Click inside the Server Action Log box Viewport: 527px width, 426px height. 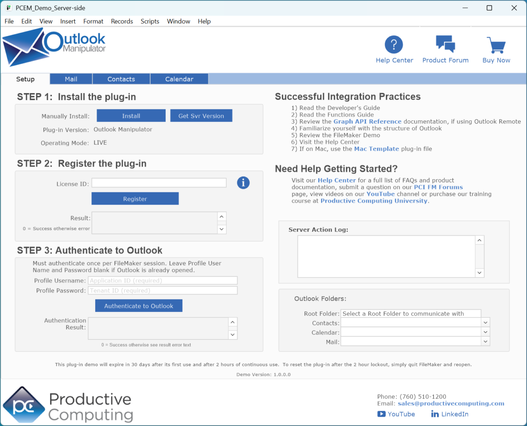386,256
